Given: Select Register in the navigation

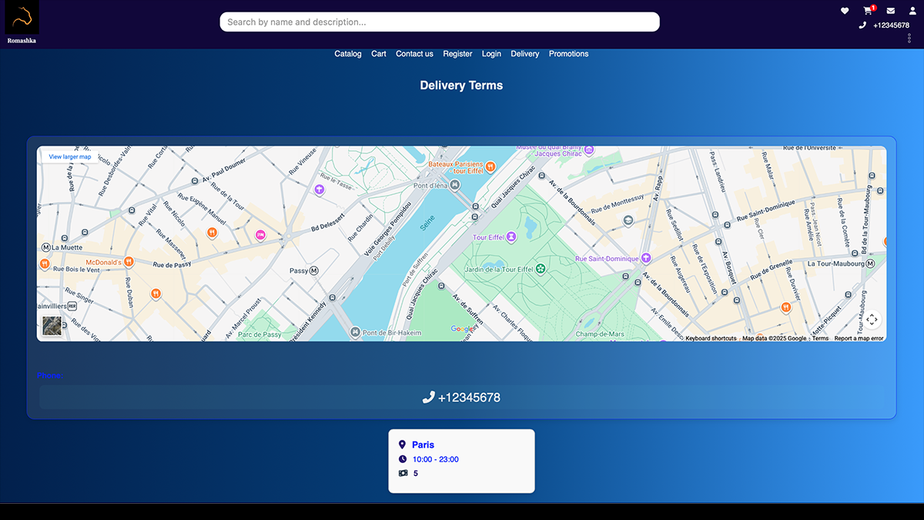Looking at the screenshot, I should coord(457,54).
